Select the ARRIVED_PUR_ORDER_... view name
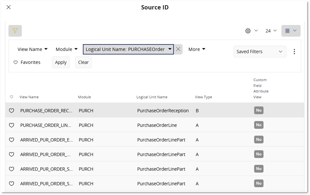310x195 pixels. [45, 154]
